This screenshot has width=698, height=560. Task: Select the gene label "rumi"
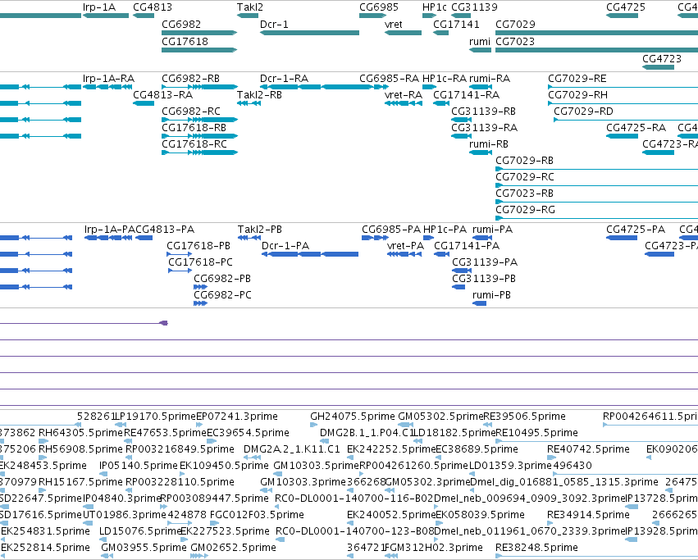(x=480, y=41)
